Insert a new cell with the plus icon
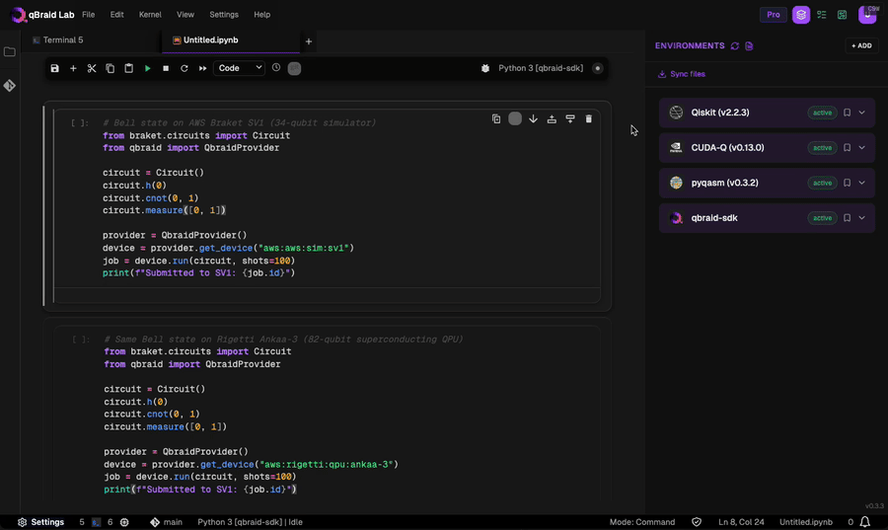This screenshot has width=888, height=530. [x=73, y=68]
